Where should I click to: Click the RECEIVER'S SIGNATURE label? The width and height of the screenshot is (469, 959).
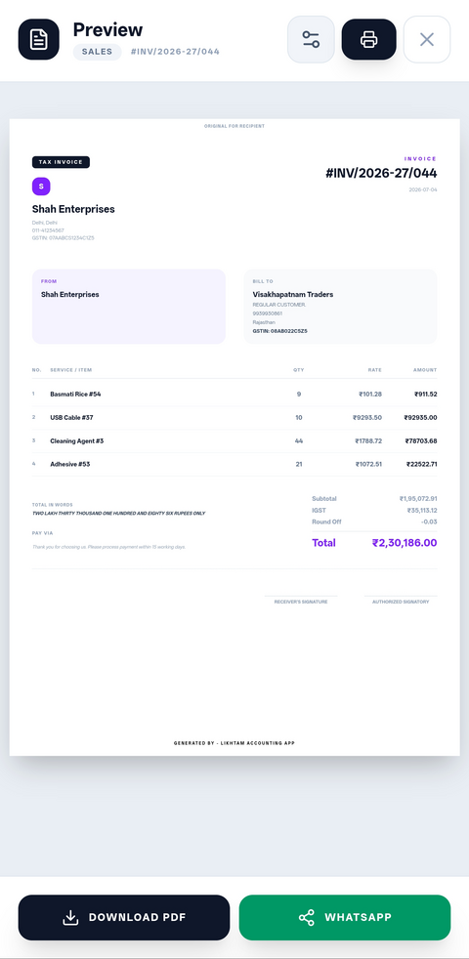click(x=301, y=602)
